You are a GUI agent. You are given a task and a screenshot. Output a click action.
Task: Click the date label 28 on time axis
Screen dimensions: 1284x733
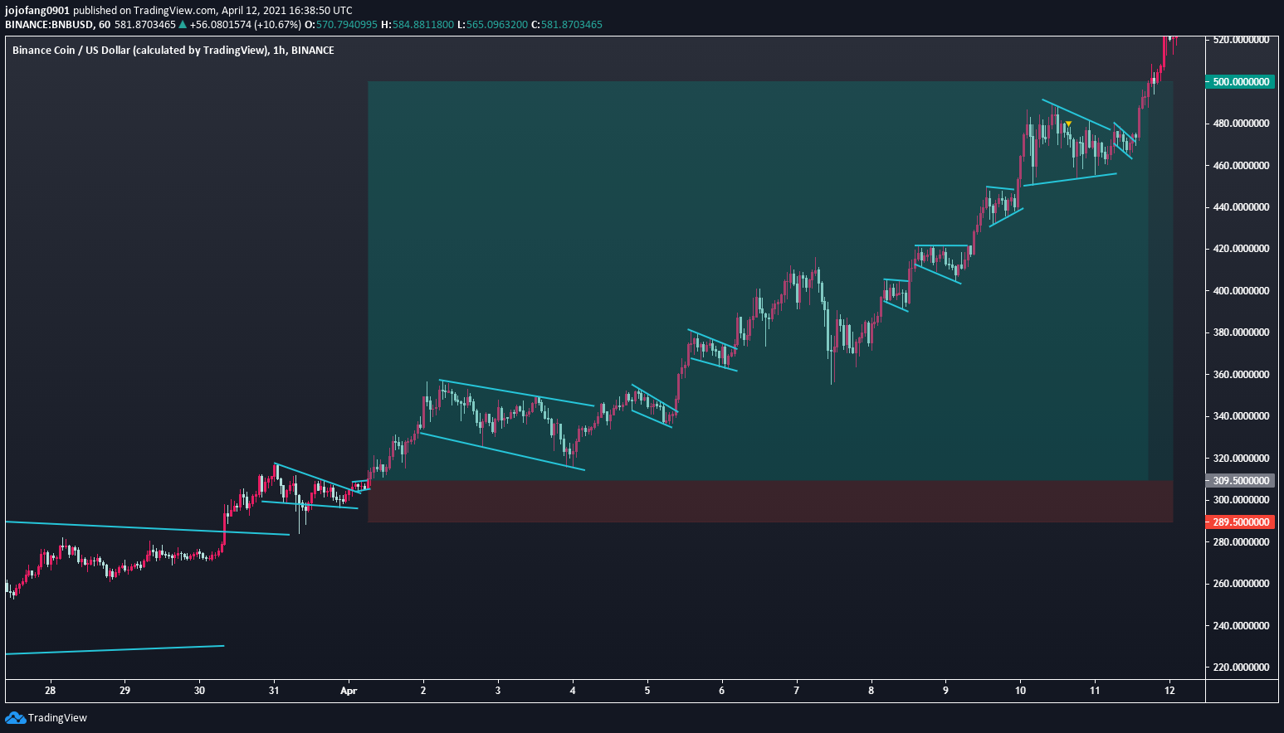tap(51, 690)
